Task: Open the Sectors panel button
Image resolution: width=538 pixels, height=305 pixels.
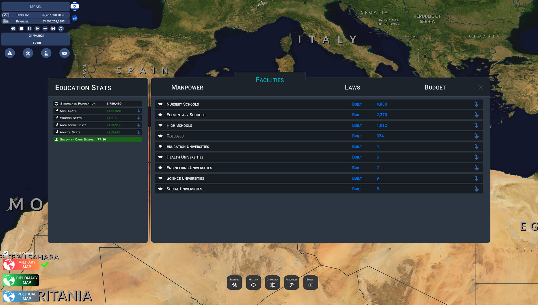Action: tap(234, 282)
